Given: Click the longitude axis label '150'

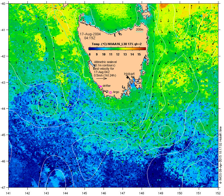Looking at the screenshot, I should [x=180, y=193].
